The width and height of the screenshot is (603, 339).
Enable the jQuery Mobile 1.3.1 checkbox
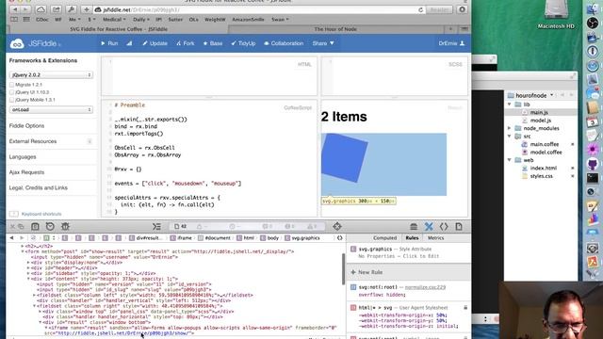11,100
